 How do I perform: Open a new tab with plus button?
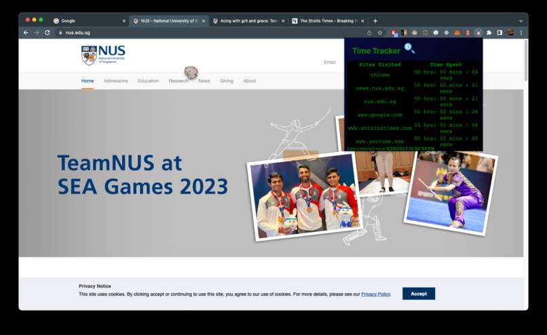pyautogui.click(x=375, y=21)
